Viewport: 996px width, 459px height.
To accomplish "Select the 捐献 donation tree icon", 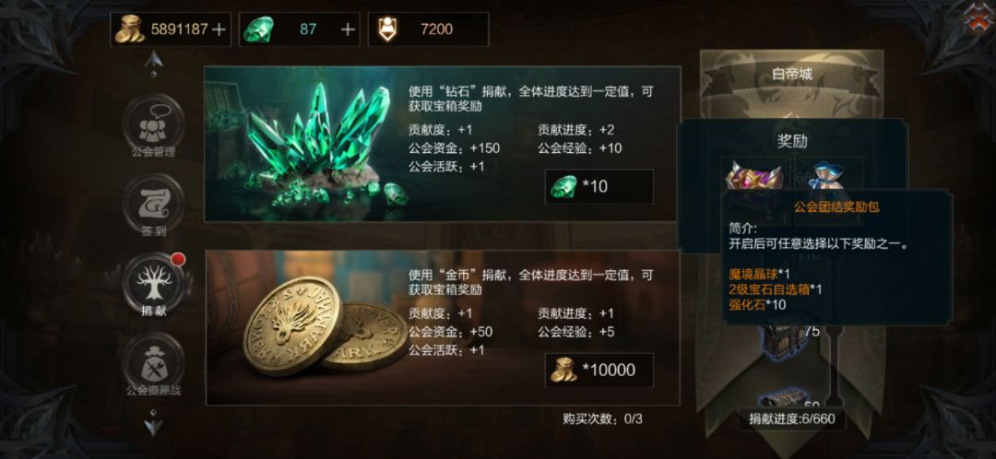I will [153, 283].
